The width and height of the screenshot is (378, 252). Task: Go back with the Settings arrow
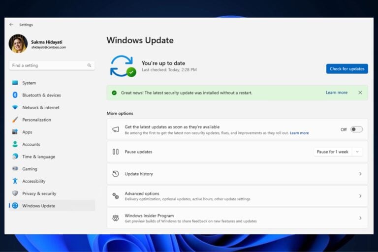pyautogui.click(x=11, y=25)
